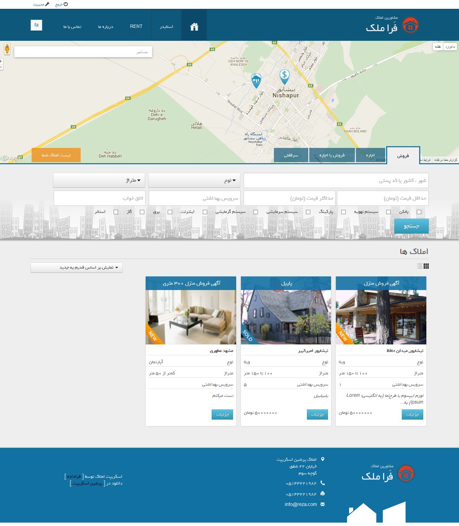This screenshot has width=459, height=526.
Task: Click the email envelope icon in footer
Action: [323, 504]
